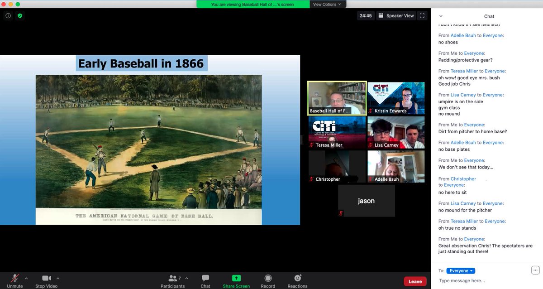Click the chat message input field
The height and width of the screenshot is (289, 543).
(x=486, y=281)
